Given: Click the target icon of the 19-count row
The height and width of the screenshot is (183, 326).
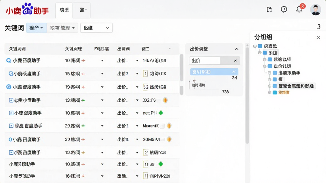Looking at the screenshot, I should click(x=9, y=87).
